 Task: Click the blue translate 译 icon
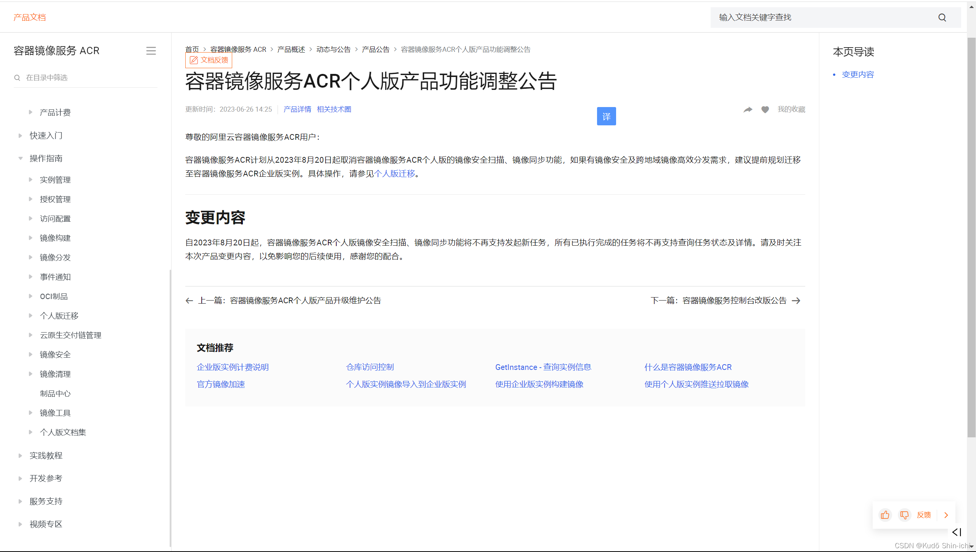(606, 116)
